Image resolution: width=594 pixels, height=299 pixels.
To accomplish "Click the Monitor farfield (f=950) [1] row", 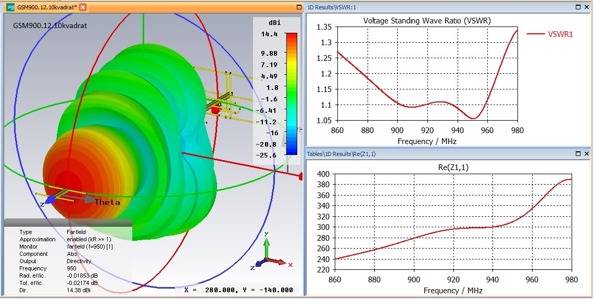I will (x=66, y=246).
